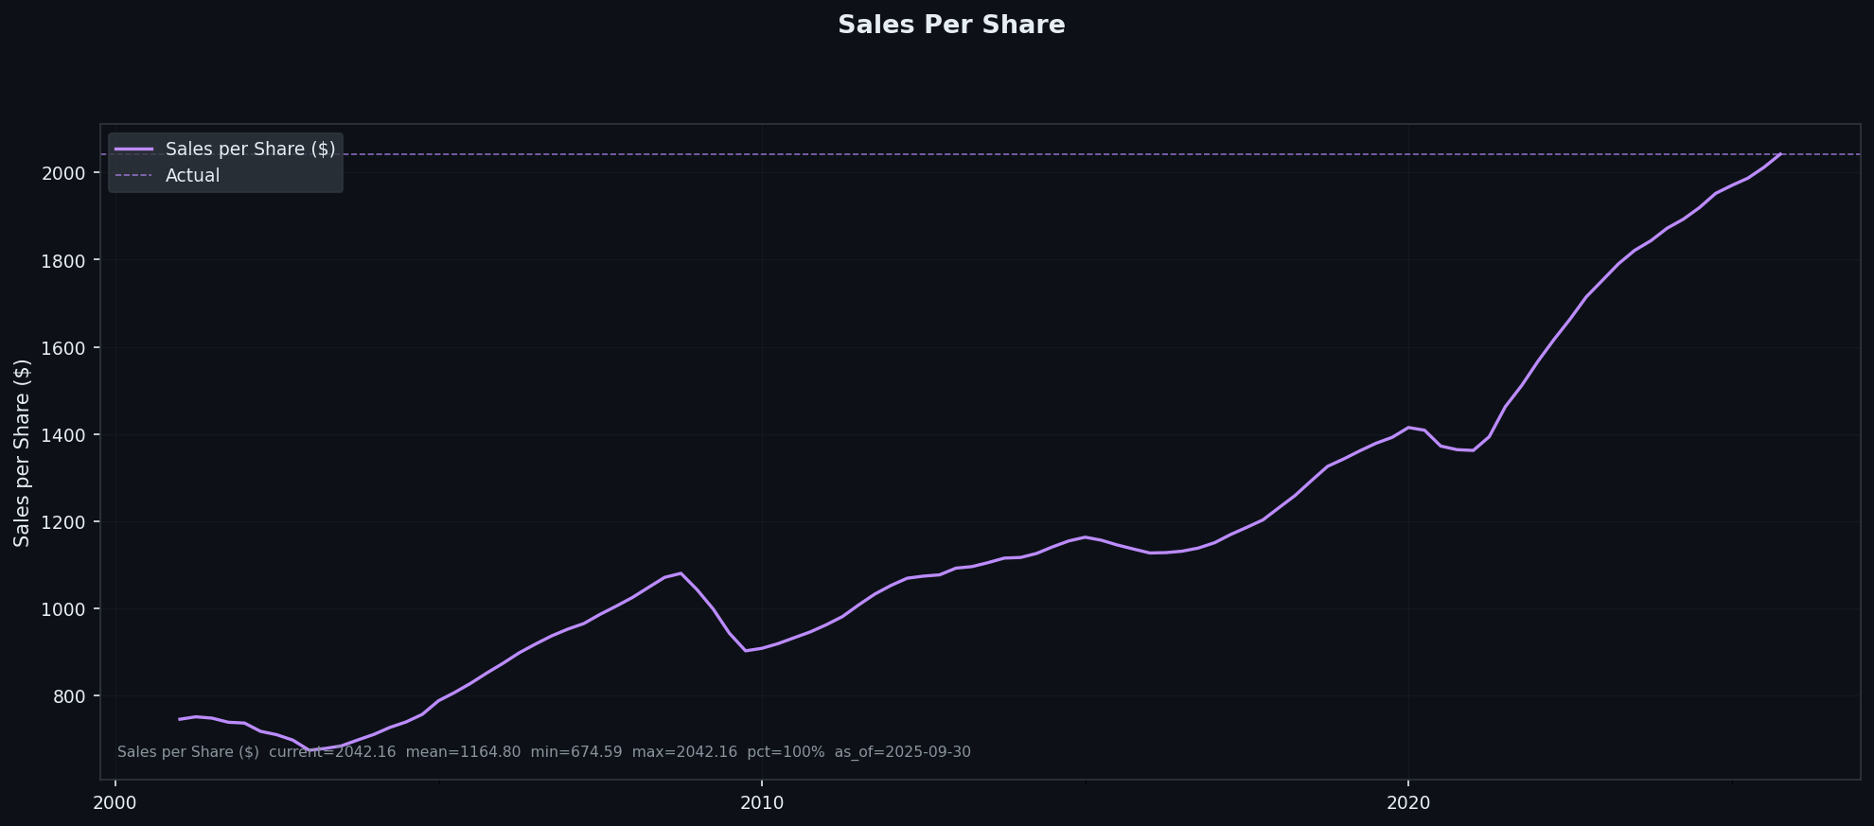Viewport: 1874px width, 826px height.
Task: Click the 2010 year label on x-axis
Action: tap(762, 803)
